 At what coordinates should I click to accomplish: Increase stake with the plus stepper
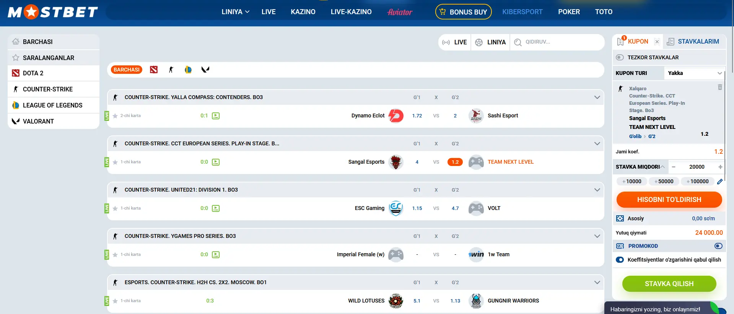(x=720, y=167)
